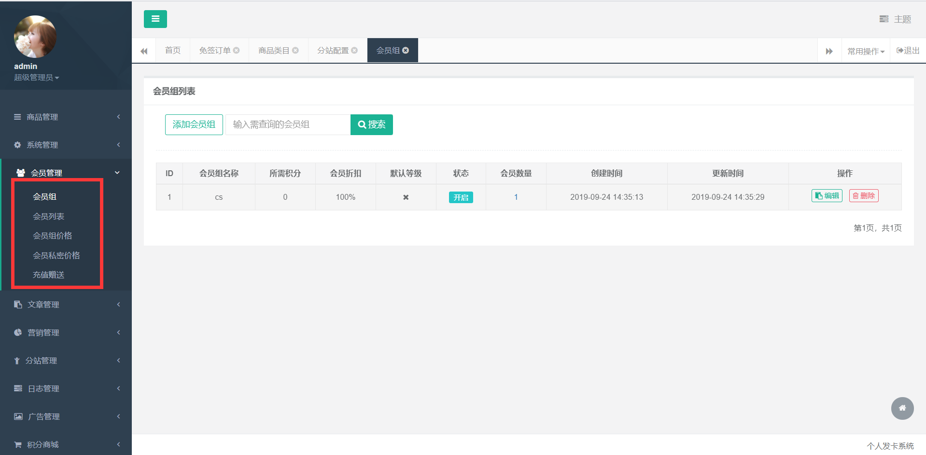The height and width of the screenshot is (455, 926).
Task: Select the 系统管理 gear icon
Action: (17, 144)
